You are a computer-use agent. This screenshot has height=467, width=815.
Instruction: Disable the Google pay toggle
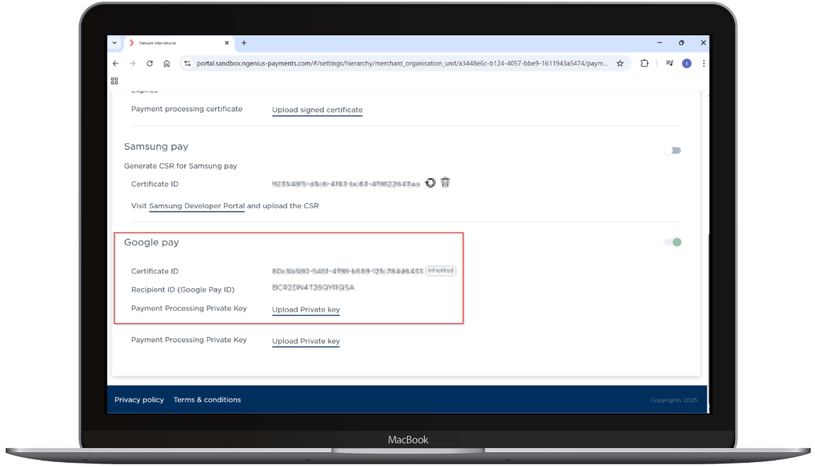click(x=672, y=242)
